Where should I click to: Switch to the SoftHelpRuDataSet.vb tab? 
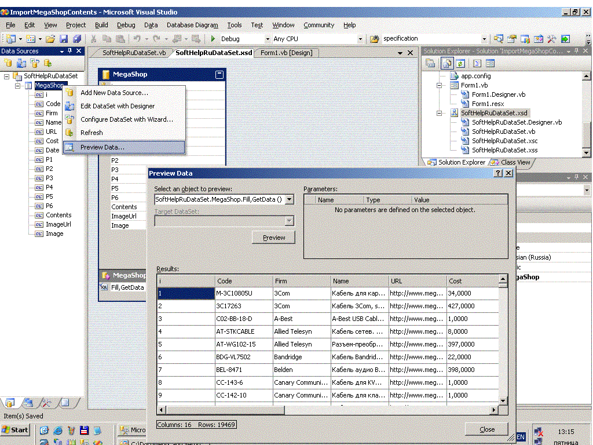tap(134, 53)
